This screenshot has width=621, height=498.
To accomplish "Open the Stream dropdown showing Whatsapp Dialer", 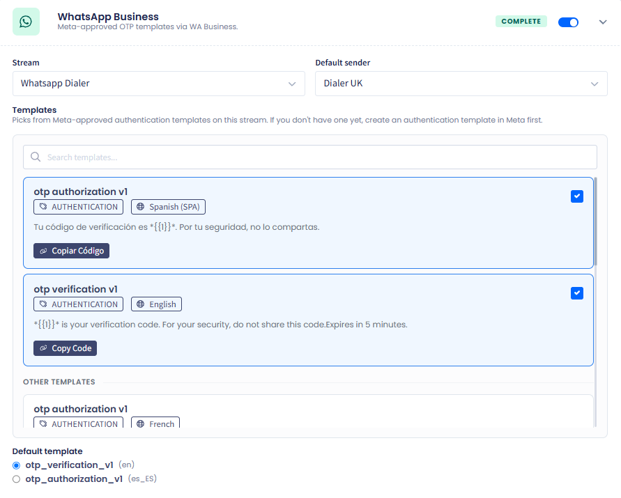I will [x=159, y=84].
